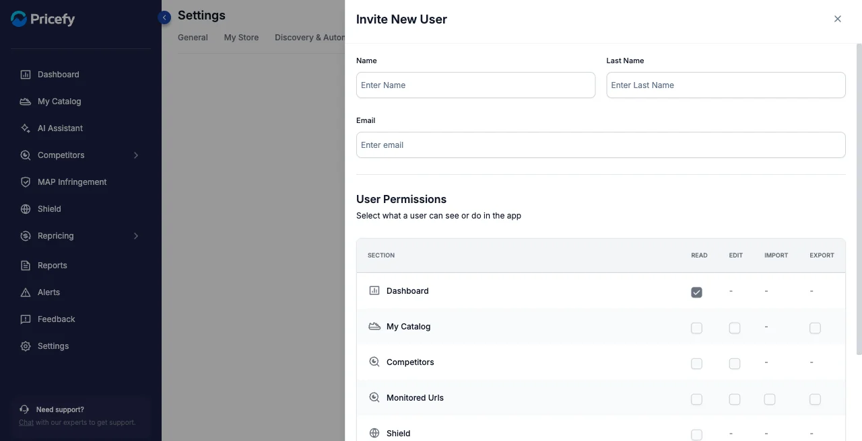The image size is (862, 441).
Task: Click the Shield globe icon in sidebar
Action: pyautogui.click(x=26, y=209)
